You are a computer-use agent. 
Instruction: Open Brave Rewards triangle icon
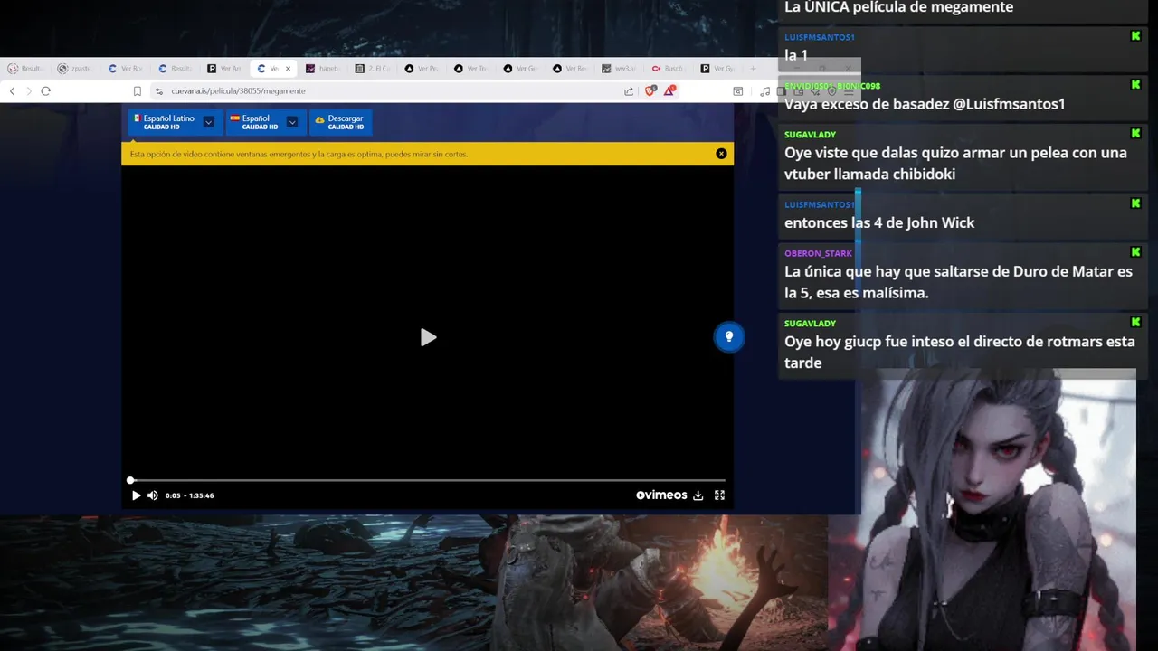669,90
